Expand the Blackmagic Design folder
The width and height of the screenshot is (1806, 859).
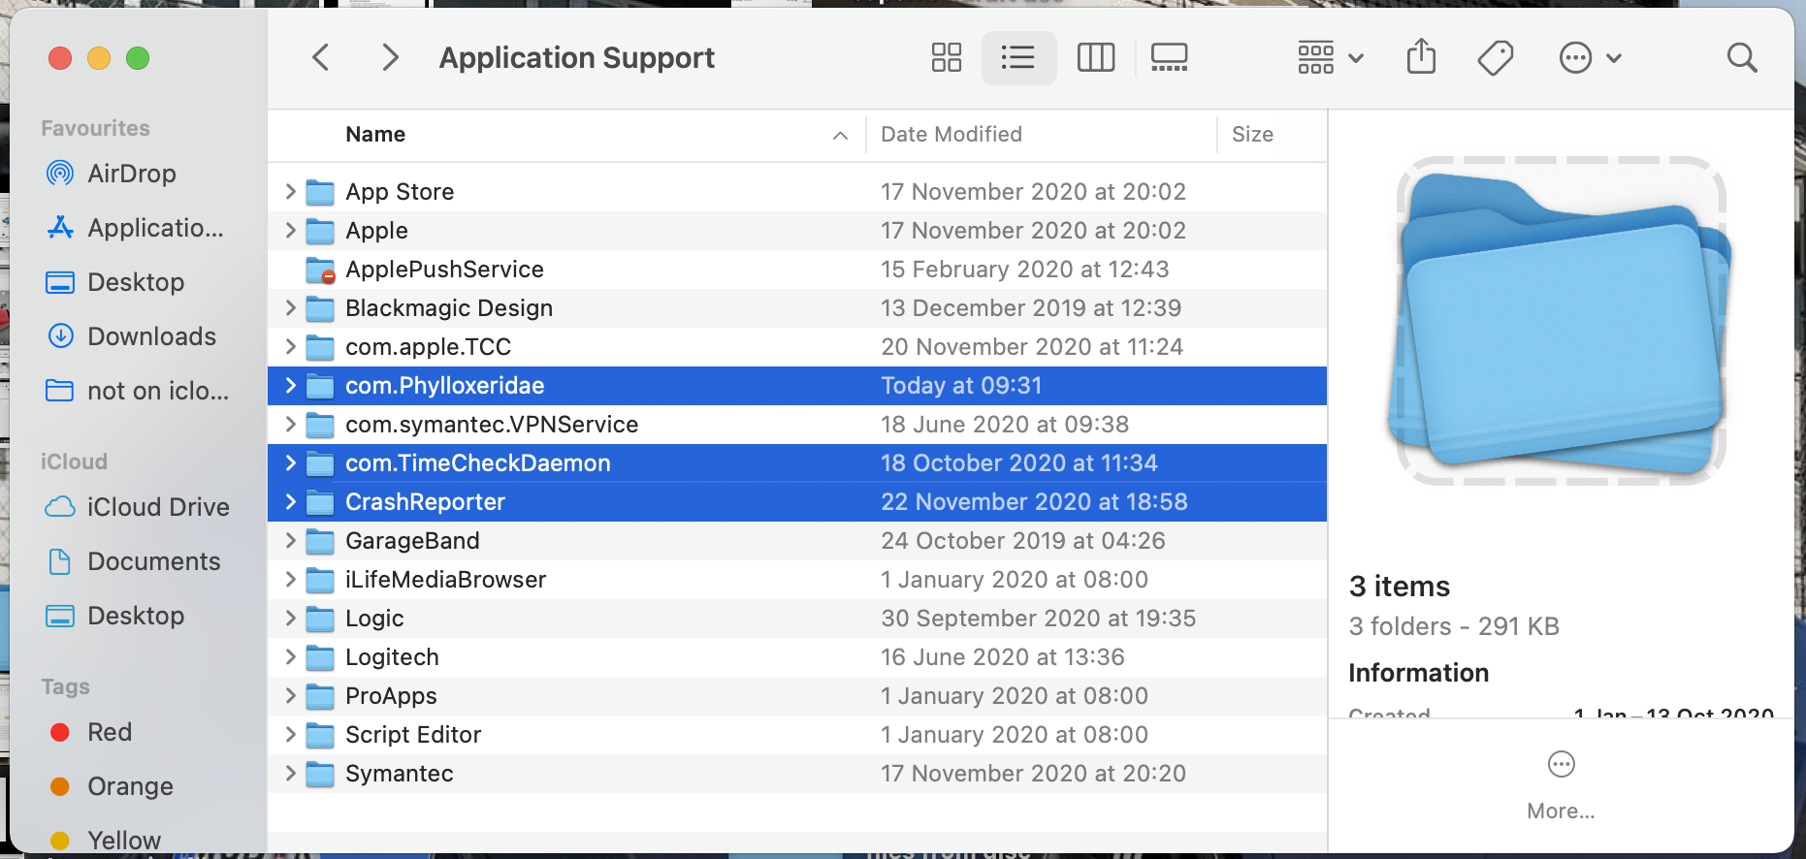click(290, 308)
